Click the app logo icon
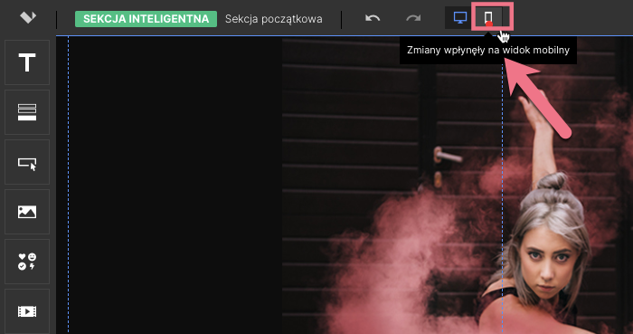633x334 pixels. pos(28,17)
